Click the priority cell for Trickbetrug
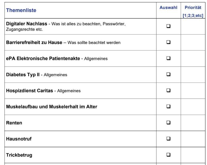Screen dimensions: 207x165 (193, 155)
